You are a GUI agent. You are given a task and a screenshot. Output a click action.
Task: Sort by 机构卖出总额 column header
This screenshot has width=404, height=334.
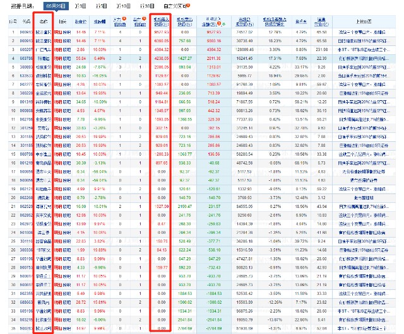(x=185, y=21)
